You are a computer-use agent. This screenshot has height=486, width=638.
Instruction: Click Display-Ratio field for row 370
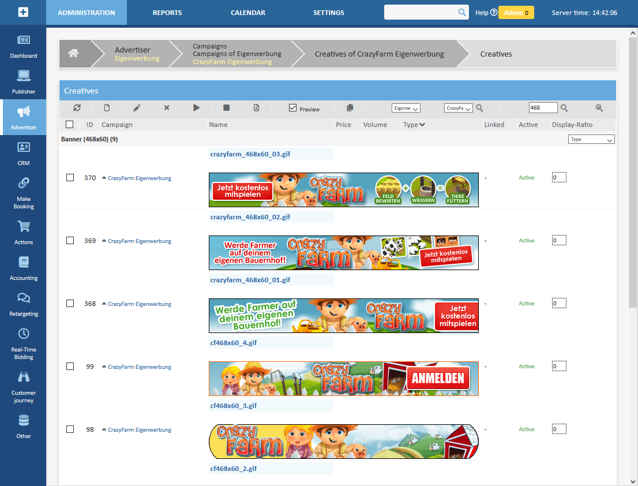click(x=559, y=177)
